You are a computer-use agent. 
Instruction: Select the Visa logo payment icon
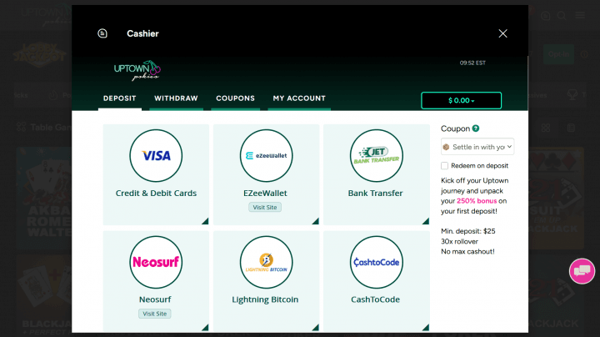[156, 155]
